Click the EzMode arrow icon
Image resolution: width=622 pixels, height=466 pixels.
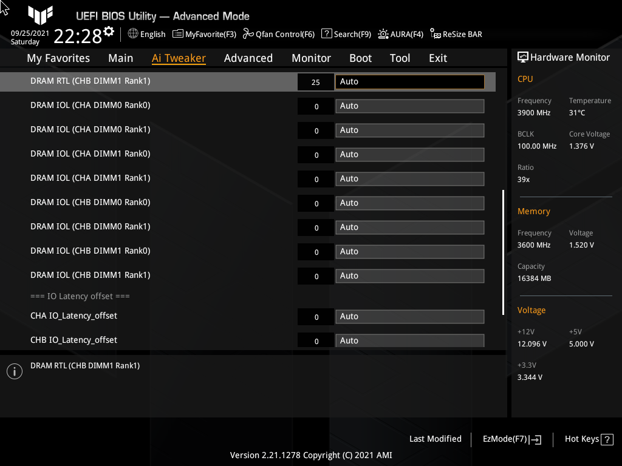[535, 439]
